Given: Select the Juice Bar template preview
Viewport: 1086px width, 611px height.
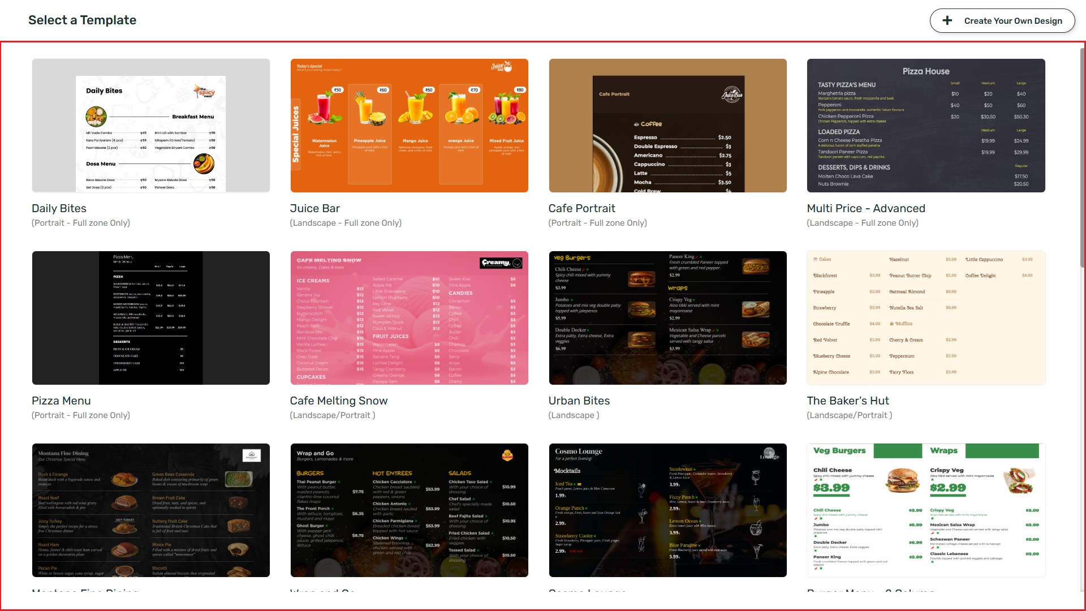Looking at the screenshot, I should 409,126.
